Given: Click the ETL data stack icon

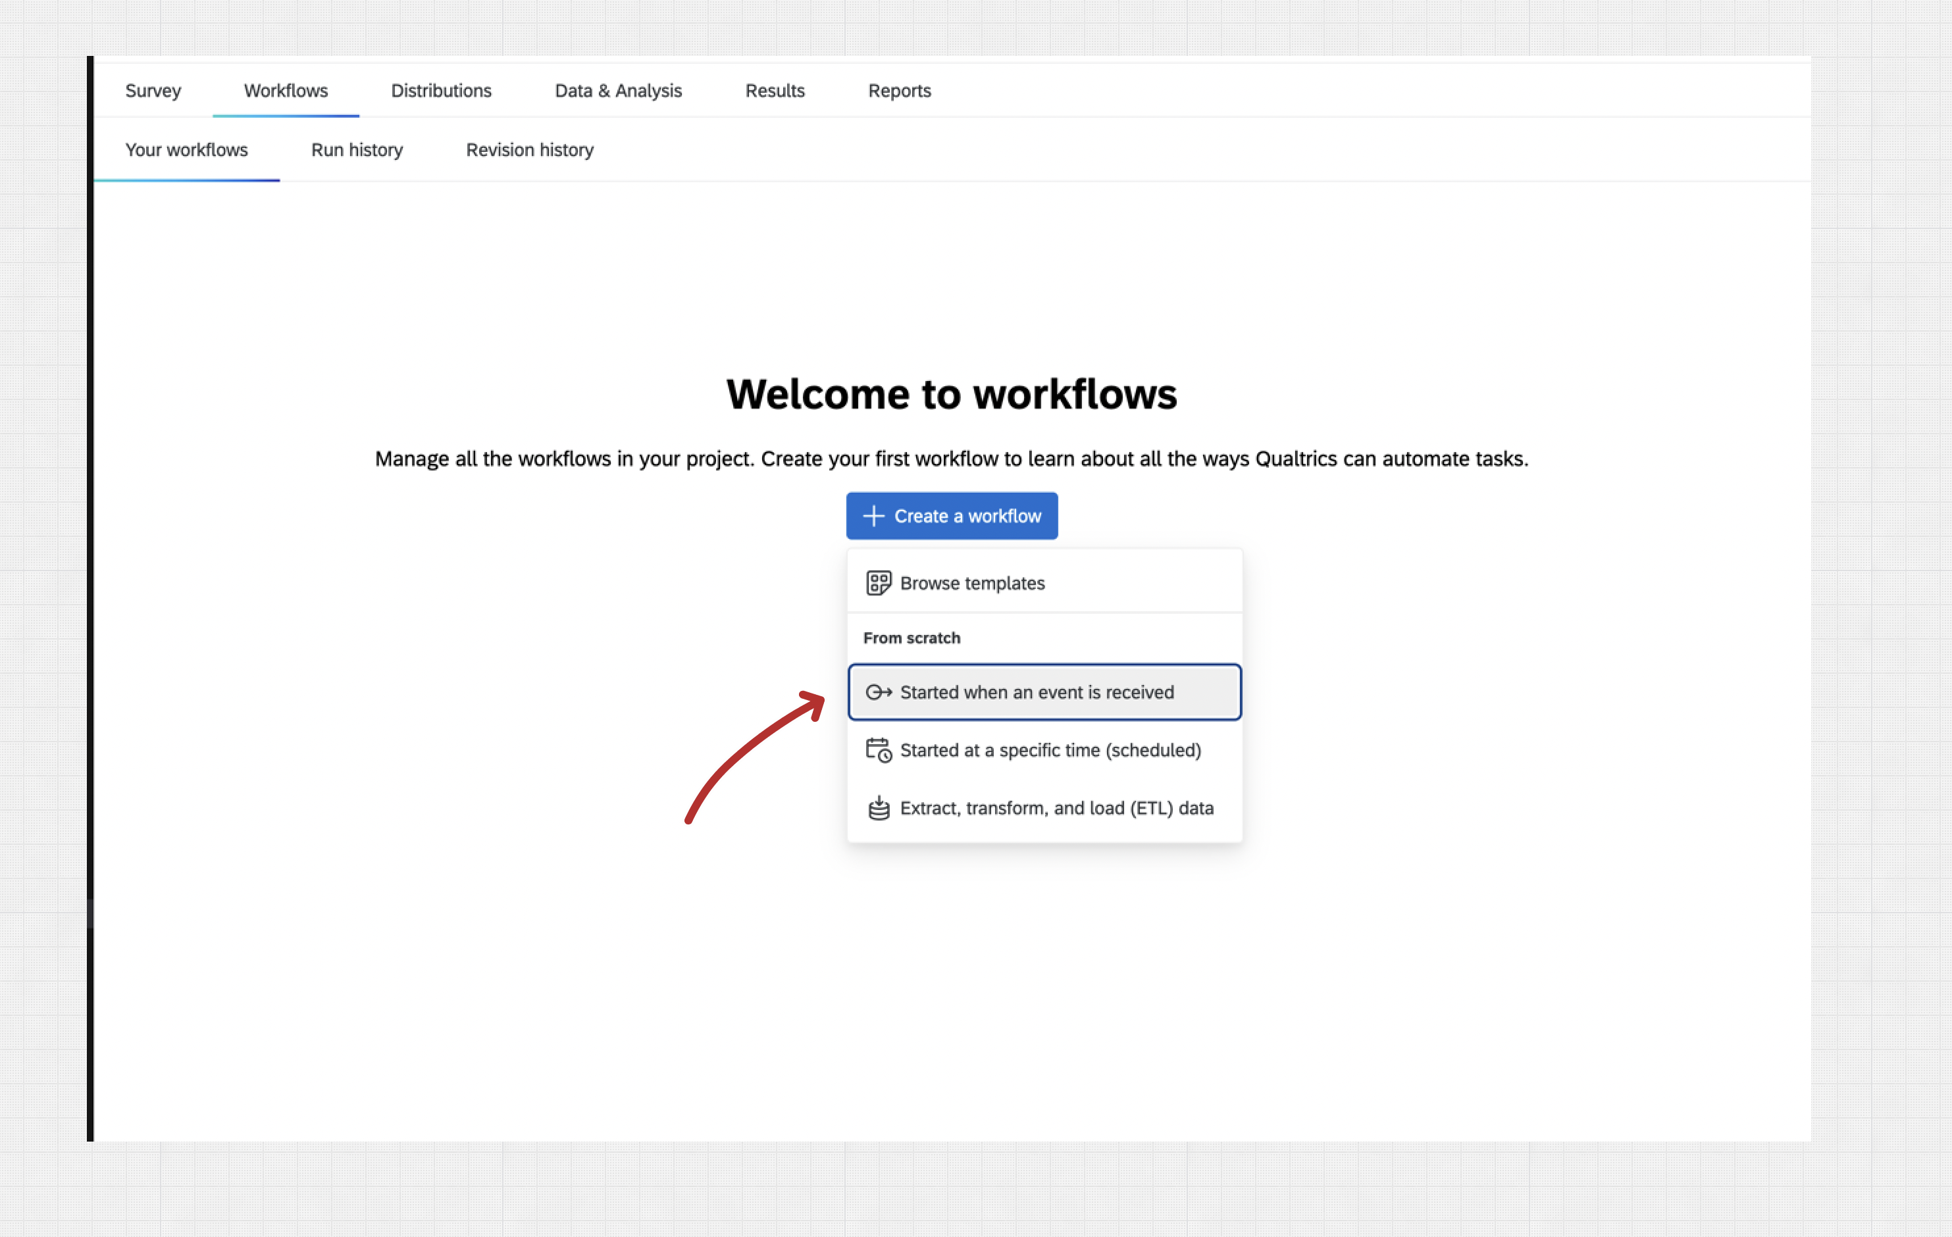Looking at the screenshot, I should point(879,808).
